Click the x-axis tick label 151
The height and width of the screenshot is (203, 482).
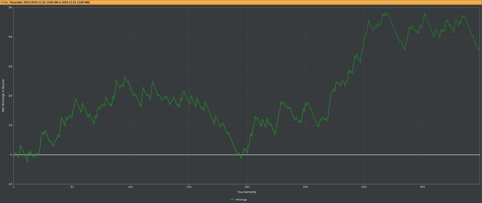pos(189,187)
